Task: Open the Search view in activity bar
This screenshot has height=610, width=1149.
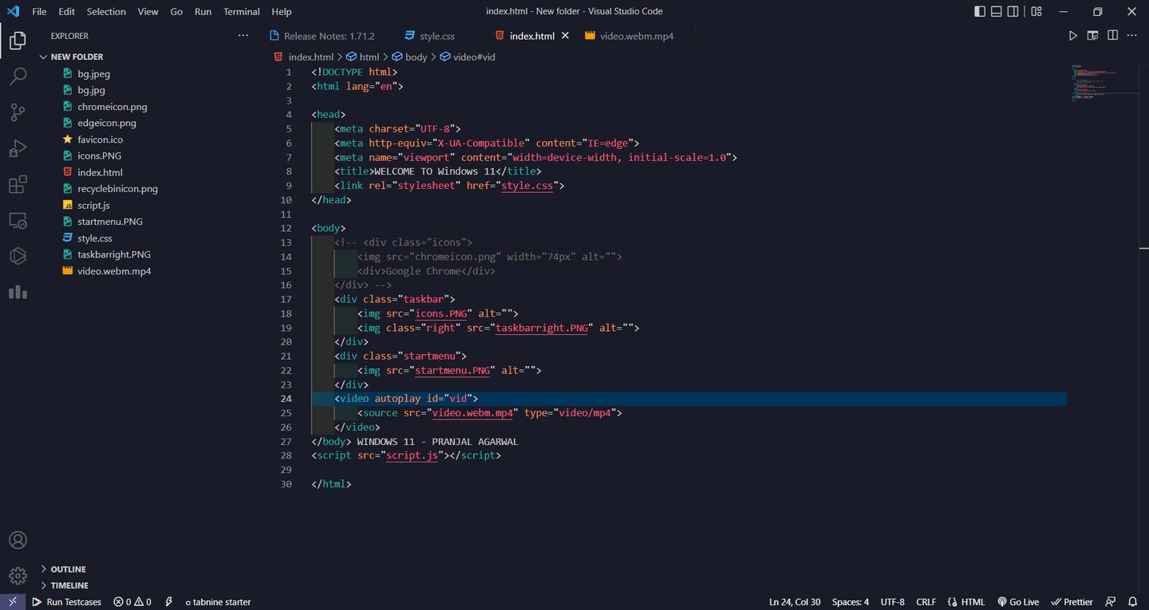Action: (18, 77)
